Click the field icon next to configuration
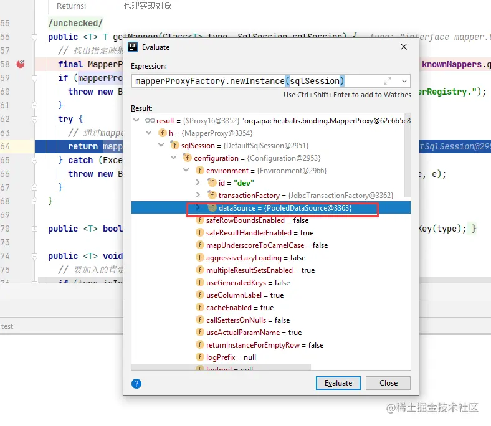 (187, 158)
